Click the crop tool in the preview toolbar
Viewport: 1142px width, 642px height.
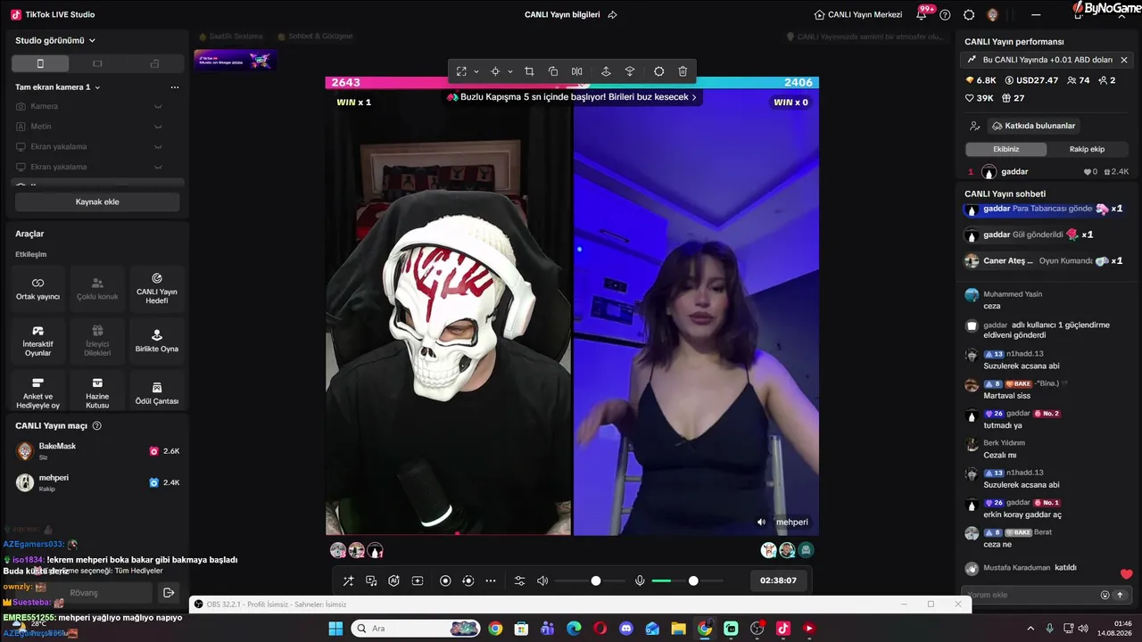(x=529, y=71)
